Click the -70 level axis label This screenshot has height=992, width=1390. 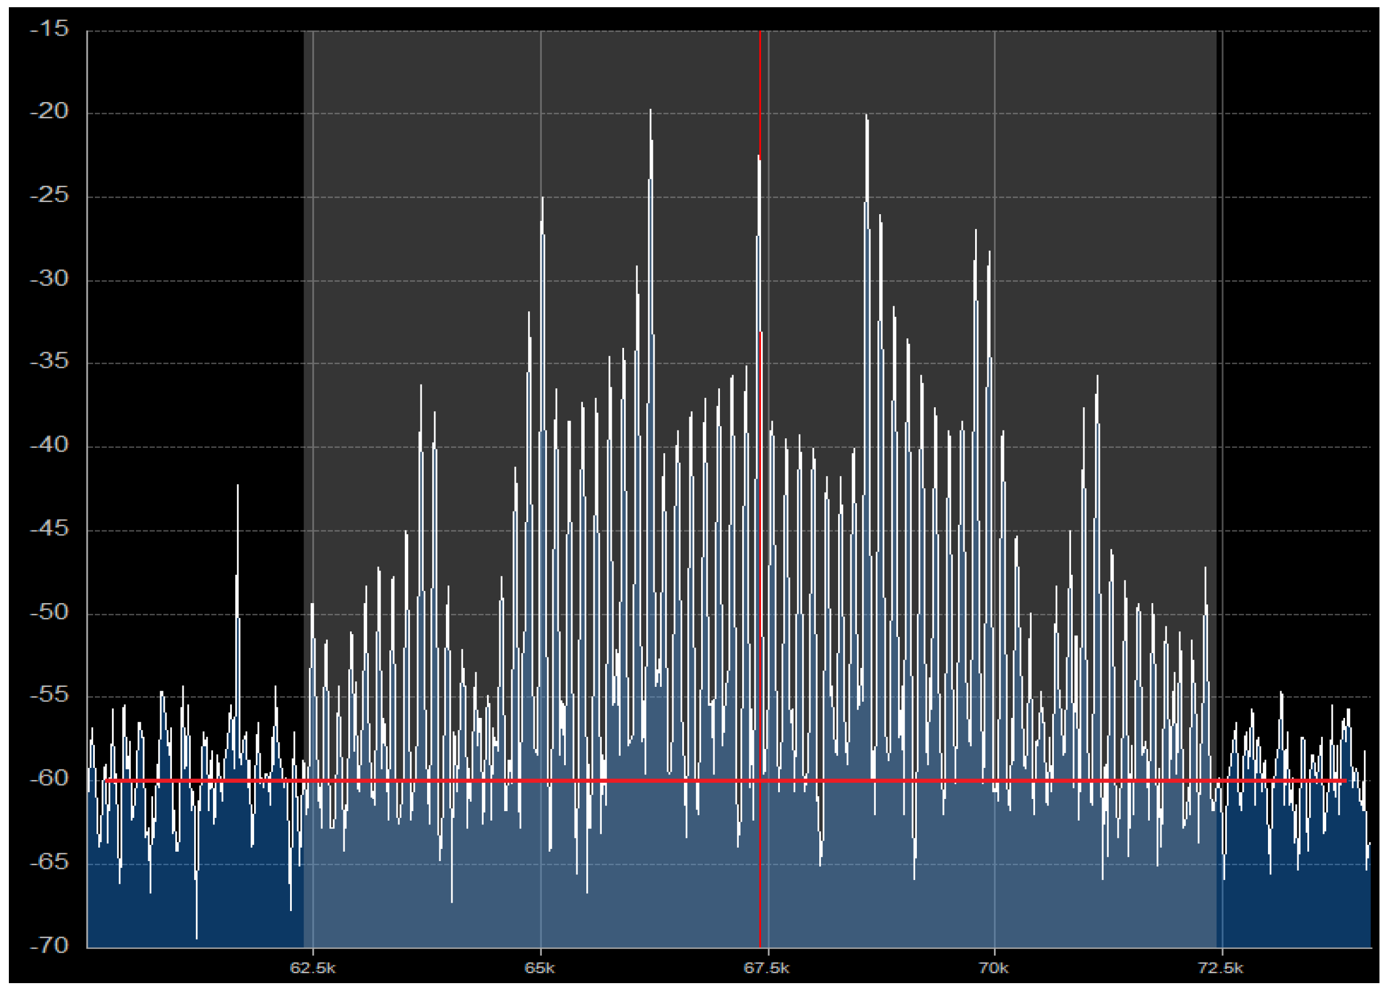pos(49,945)
